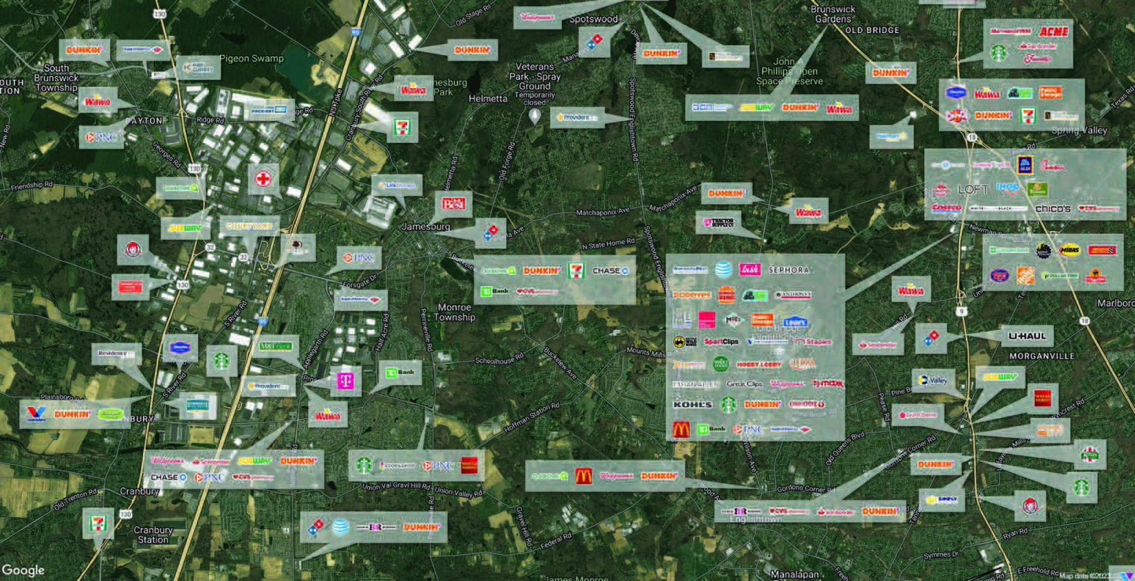Click the U-HAUL logo near Morganville
Screen dimensions: 1135x581
coord(1027,336)
